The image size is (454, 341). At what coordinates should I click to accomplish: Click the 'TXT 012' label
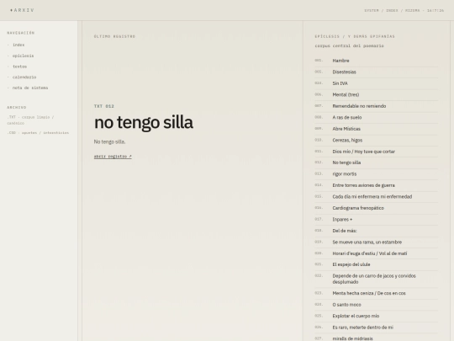click(x=104, y=106)
